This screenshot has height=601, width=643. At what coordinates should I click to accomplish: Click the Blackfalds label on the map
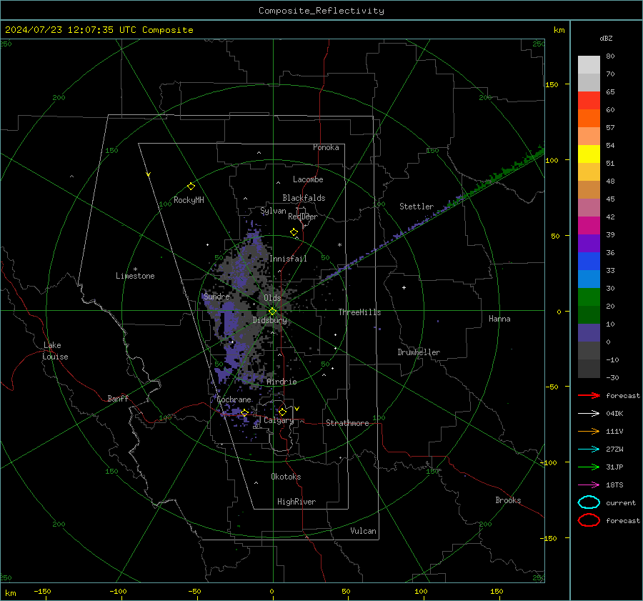pos(304,198)
